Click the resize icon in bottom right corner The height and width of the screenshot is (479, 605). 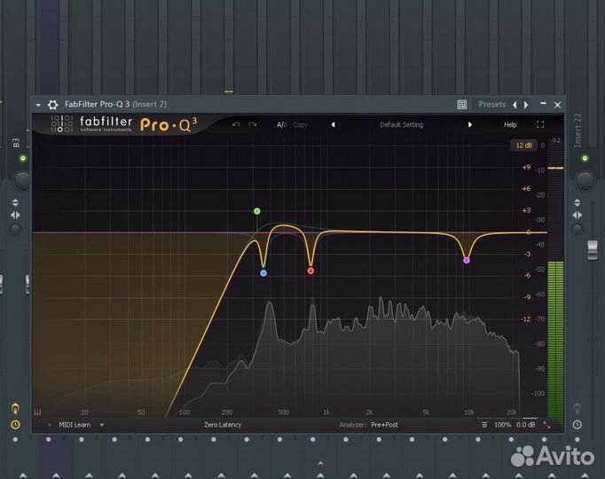coord(546,425)
